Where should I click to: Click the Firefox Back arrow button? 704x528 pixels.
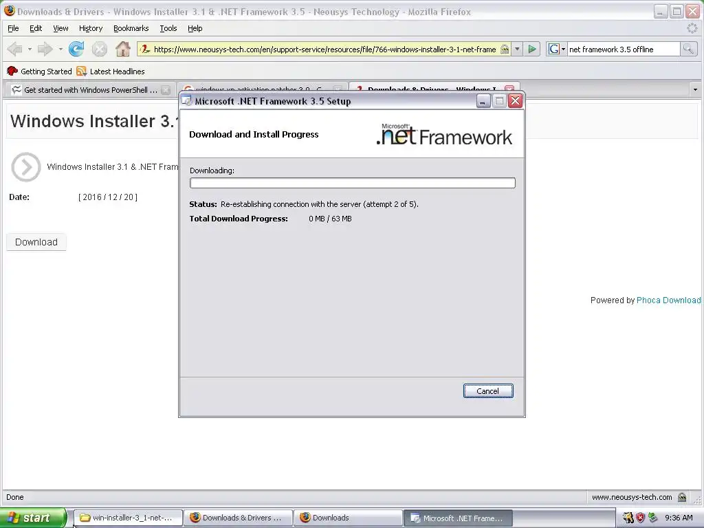tap(15, 49)
